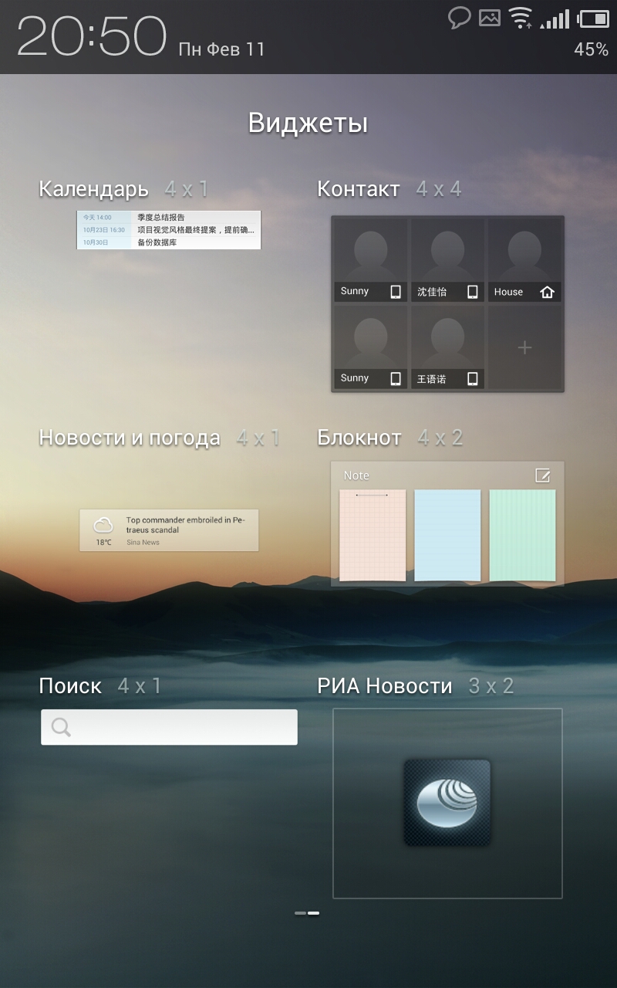Select the pink grid note paper
This screenshot has width=617, height=988.
pos(373,535)
